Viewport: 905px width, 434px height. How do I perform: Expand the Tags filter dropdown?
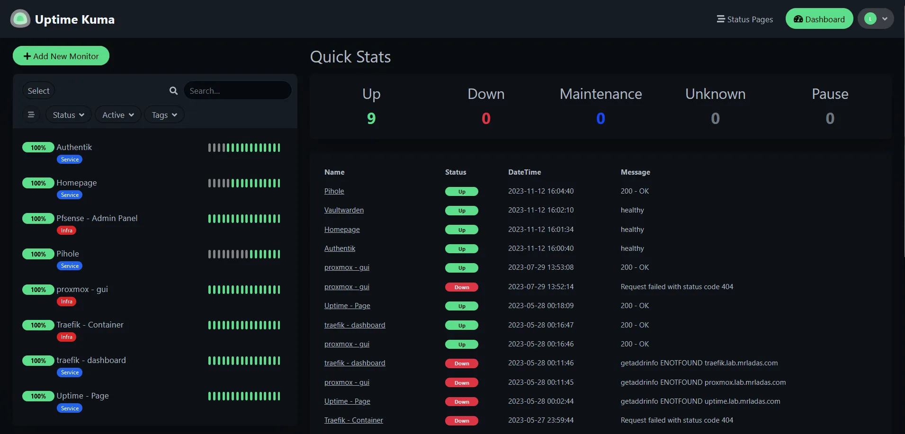(x=163, y=115)
